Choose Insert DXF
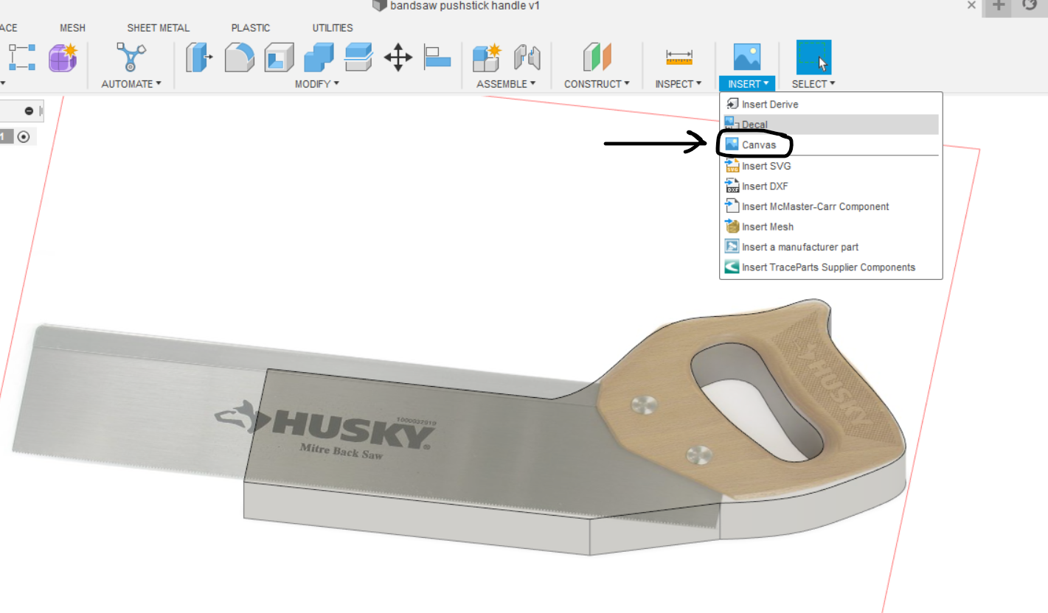The height and width of the screenshot is (613, 1048). [831, 186]
